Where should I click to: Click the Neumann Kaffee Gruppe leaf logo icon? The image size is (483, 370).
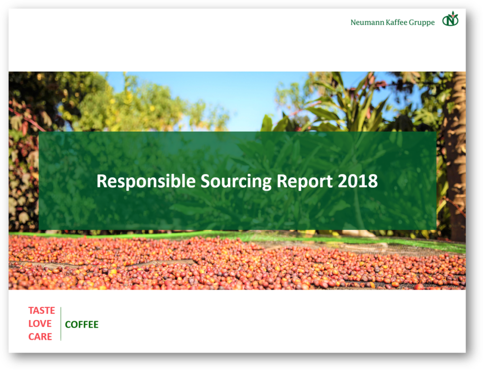450,20
